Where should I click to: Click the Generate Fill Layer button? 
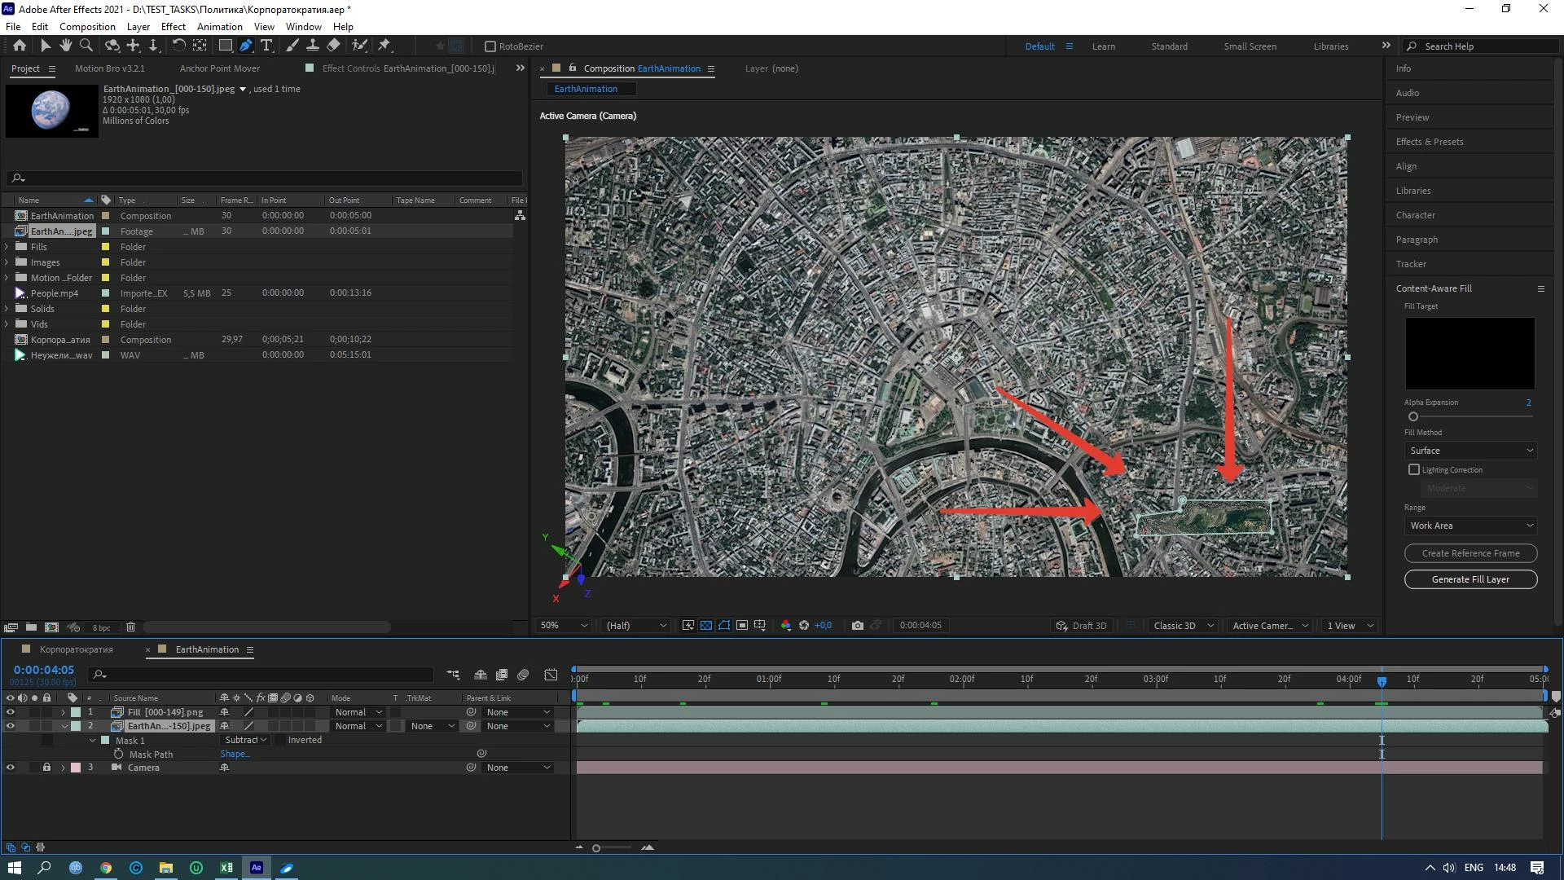click(1470, 579)
